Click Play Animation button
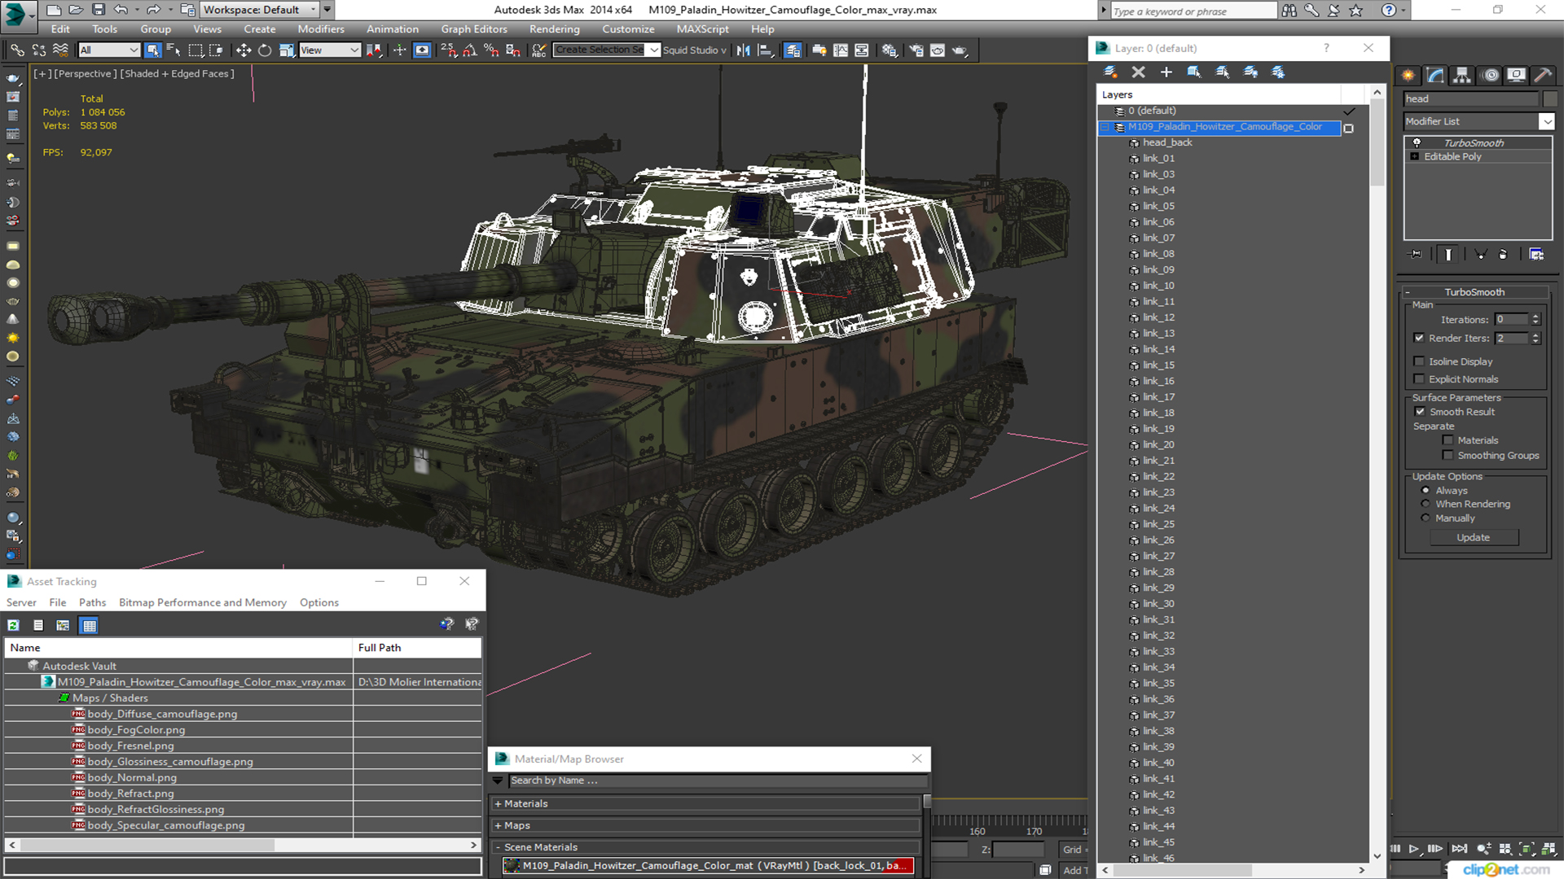This screenshot has height=879, width=1564. click(x=1414, y=849)
